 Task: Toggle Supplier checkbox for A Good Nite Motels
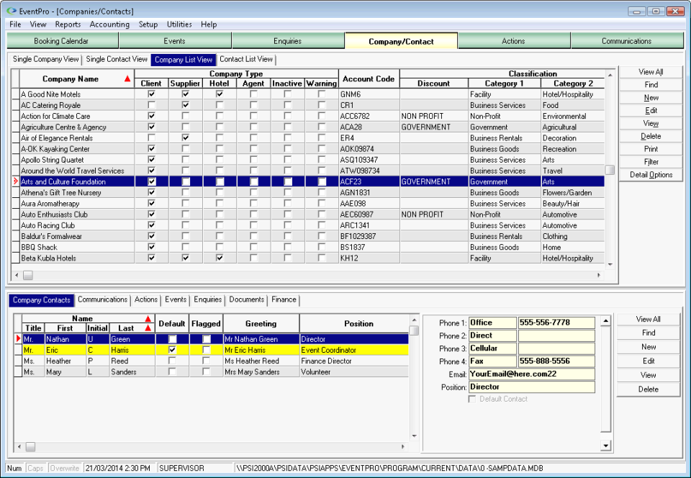tap(186, 94)
